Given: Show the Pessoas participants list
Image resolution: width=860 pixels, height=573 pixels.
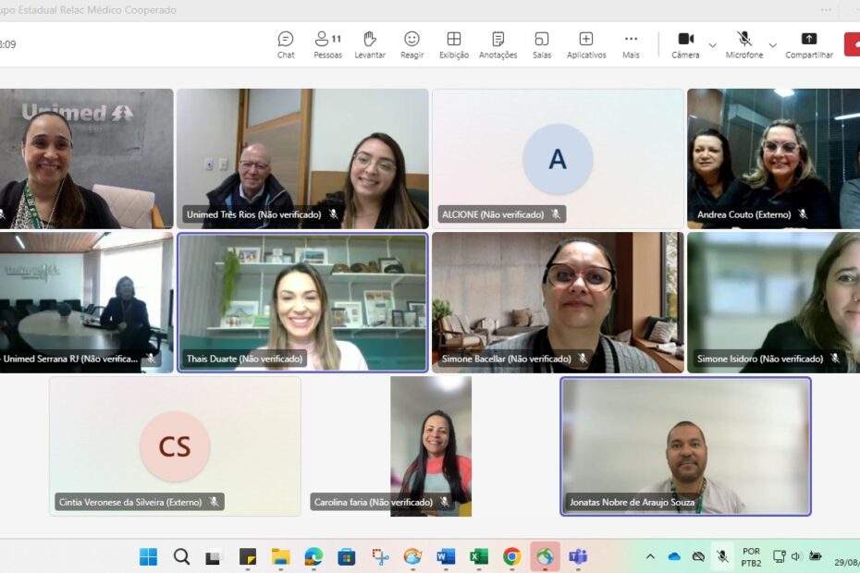Looking at the screenshot, I should tap(327, 43).
